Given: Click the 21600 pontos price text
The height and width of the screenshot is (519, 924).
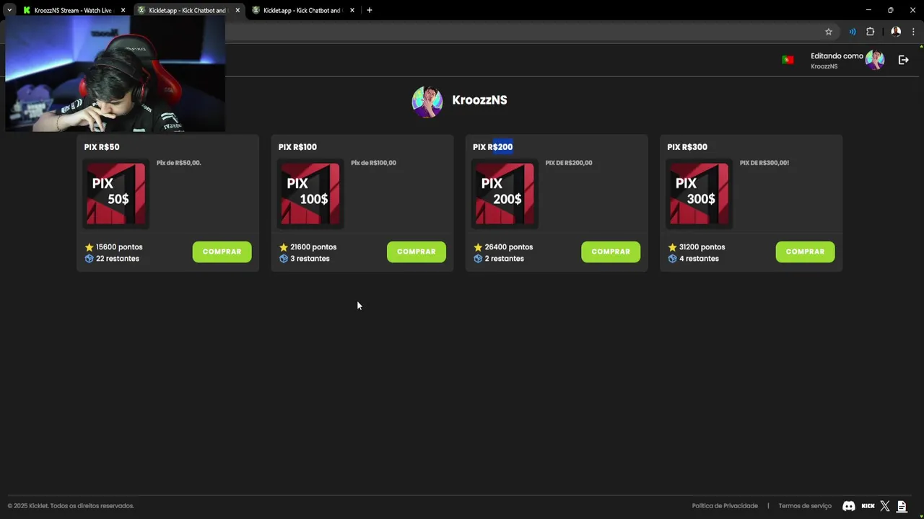Looking at the screenshot, I should 313,247.
